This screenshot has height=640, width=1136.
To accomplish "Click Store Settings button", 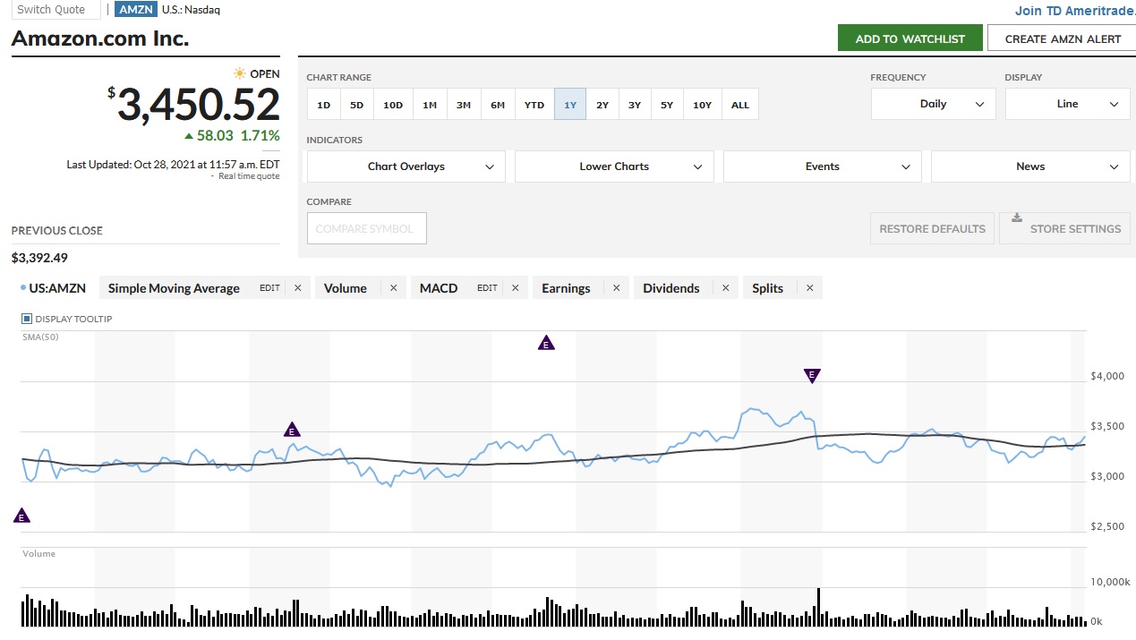I will pos(1064,228).
